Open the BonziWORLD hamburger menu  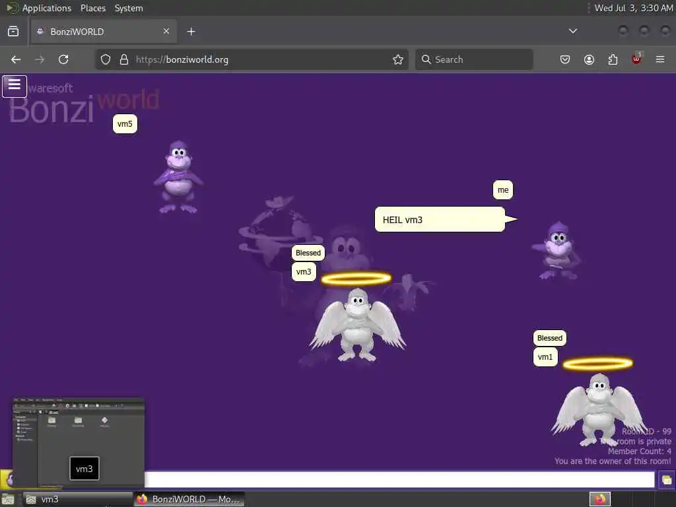(x=15, y=86)
